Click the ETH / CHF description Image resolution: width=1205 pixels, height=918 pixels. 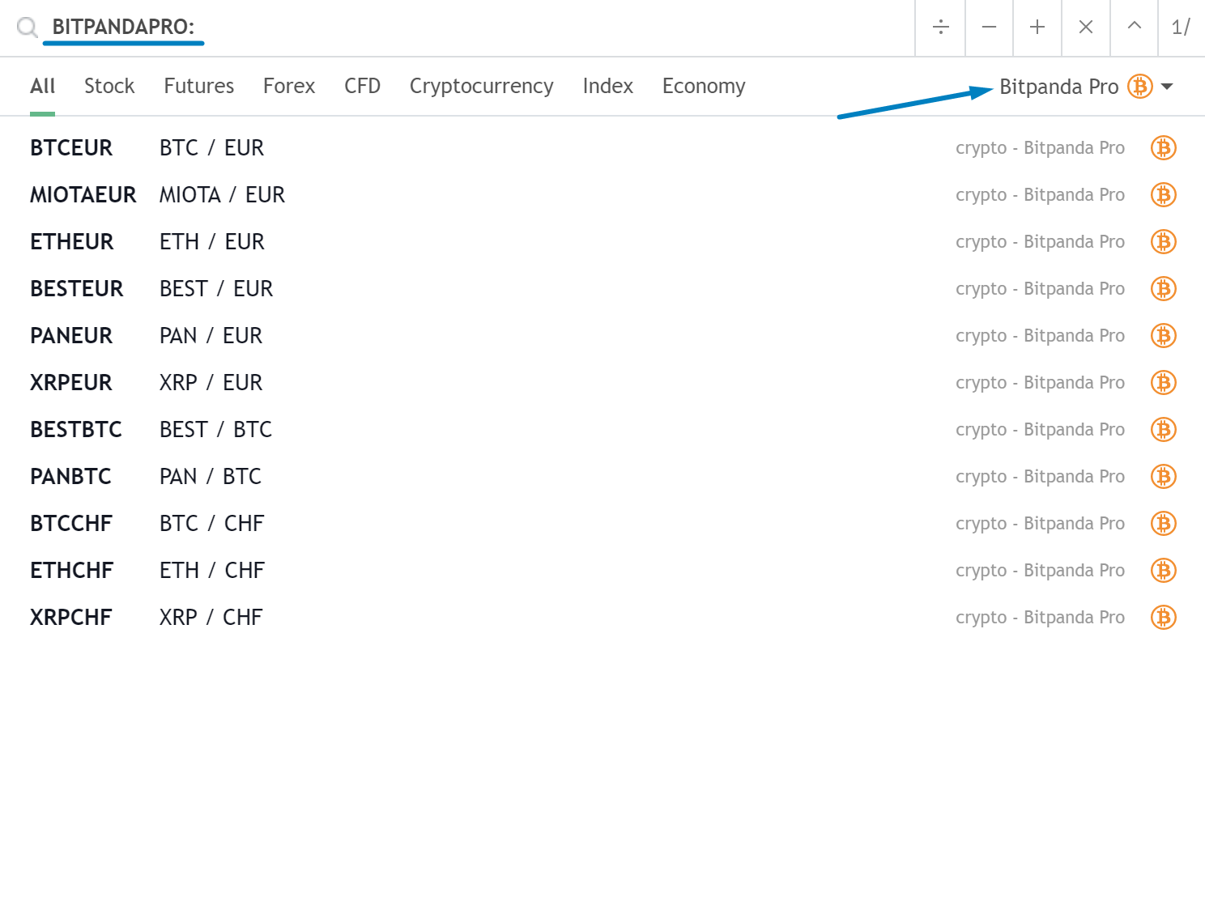point(212,571)
